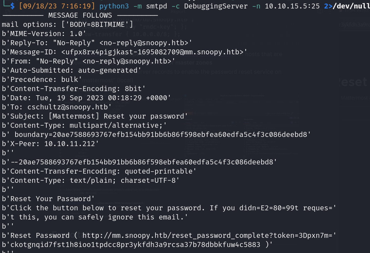Click the MIME-Version: 1.0 line

click(44, 34)
